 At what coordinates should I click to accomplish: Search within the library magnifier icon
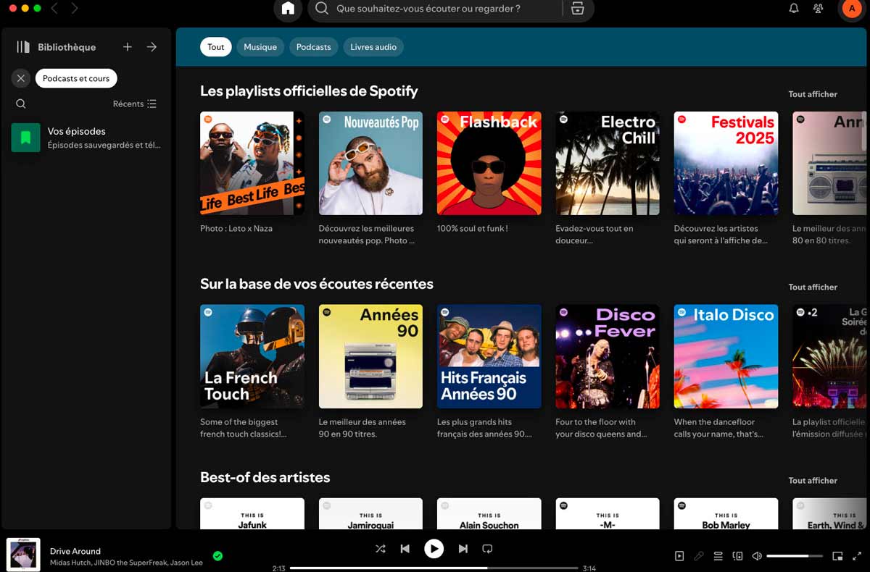pyautogui.click(x=21, y=104)
